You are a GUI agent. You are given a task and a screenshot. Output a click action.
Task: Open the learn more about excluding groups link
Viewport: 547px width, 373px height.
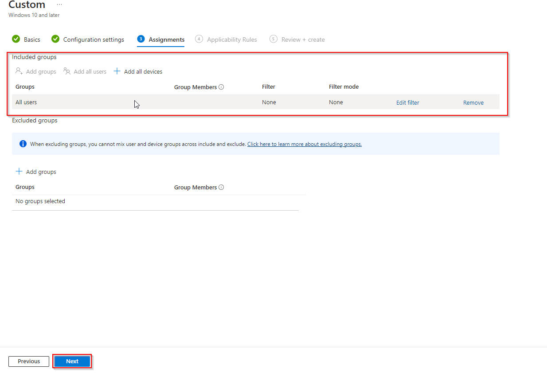(x=304, y=144)
